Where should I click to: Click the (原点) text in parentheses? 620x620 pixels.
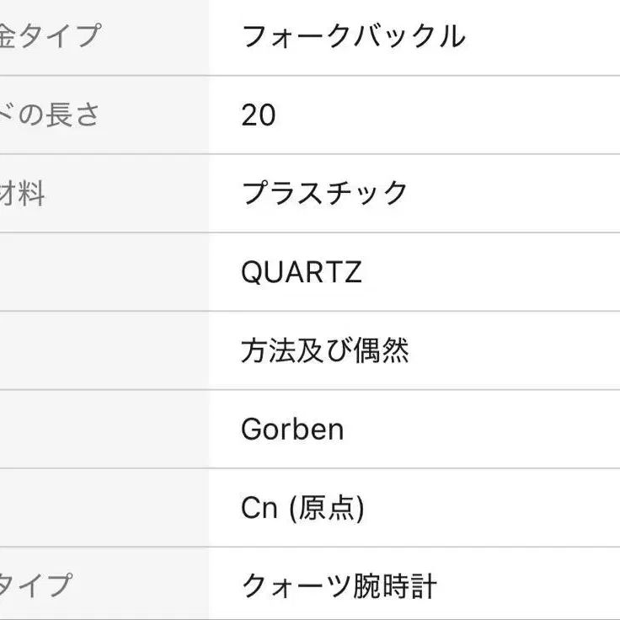click(x=325, y=508)
